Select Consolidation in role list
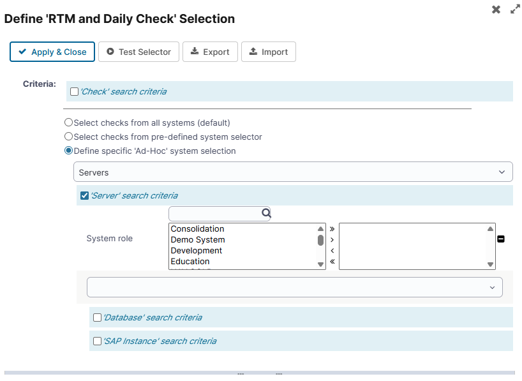The image size is (522, 381). pyautogui.click(x=197, y=229)
